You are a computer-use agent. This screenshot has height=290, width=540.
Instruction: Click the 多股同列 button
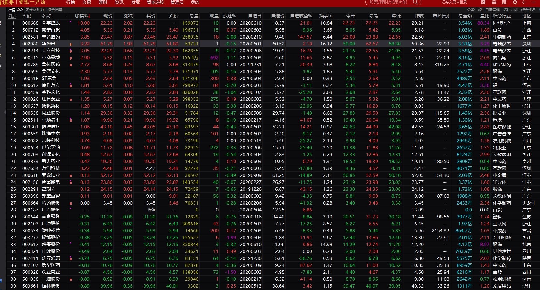(511, 10)
